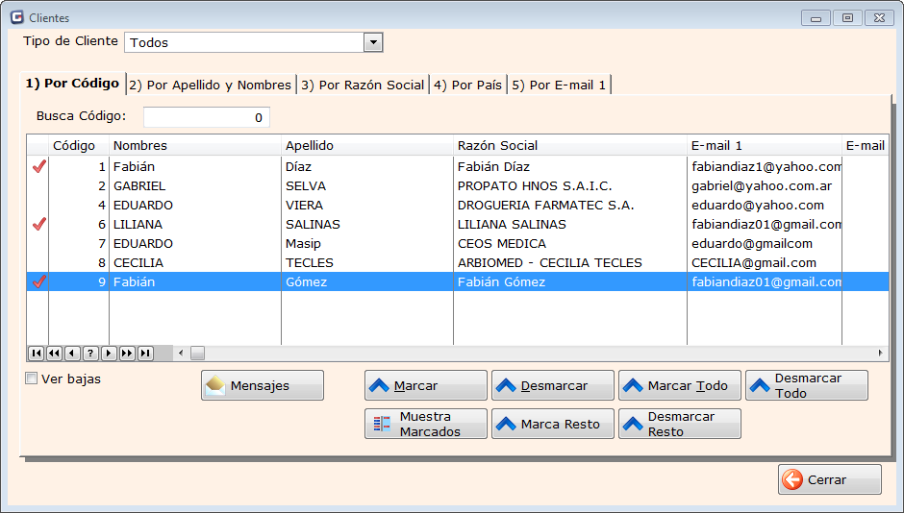Focus the Busca Código input field

[206, 117]
